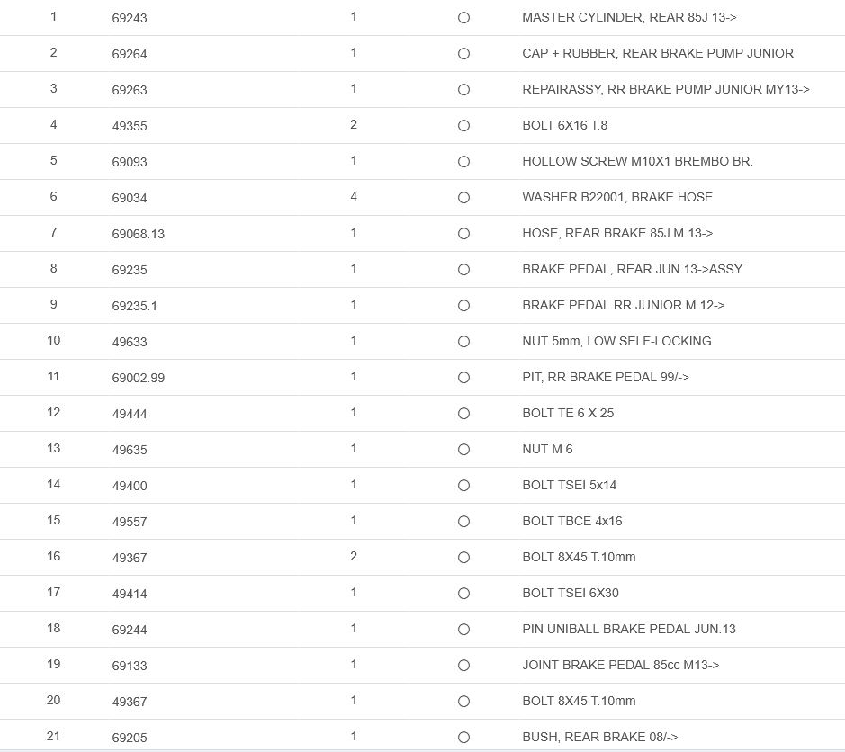Screen dimensions: 845x752
Task: Select the WASHER B22001 radio option
Action: pos(463,198)
